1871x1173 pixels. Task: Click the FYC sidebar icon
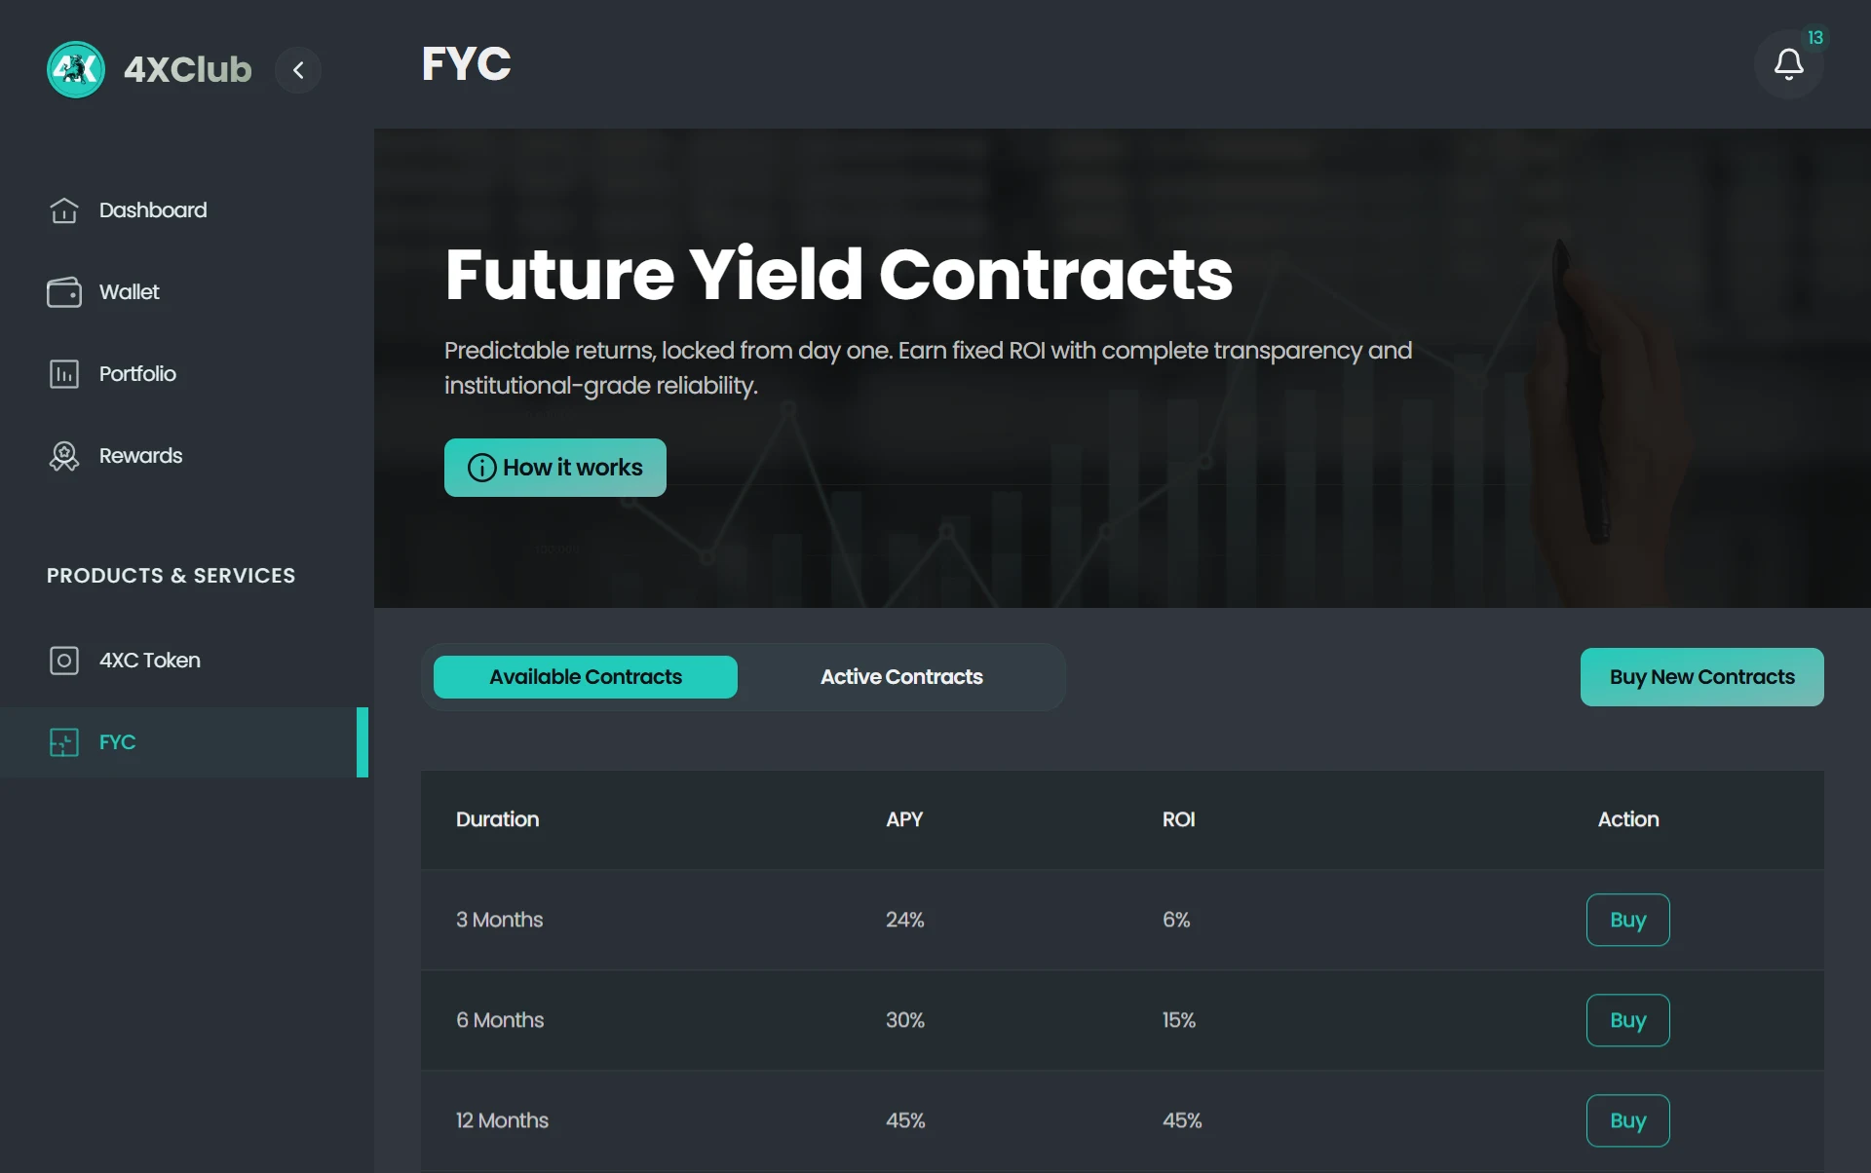coord(64,742)
